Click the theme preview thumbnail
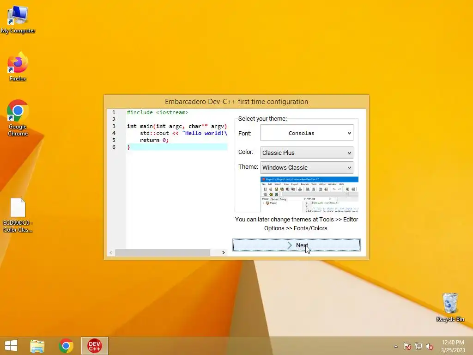Screen dimensions: 473x355 click(309, 195)
